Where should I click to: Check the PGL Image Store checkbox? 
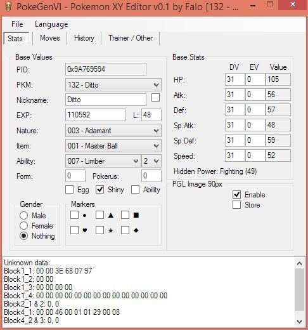(236, 204)
